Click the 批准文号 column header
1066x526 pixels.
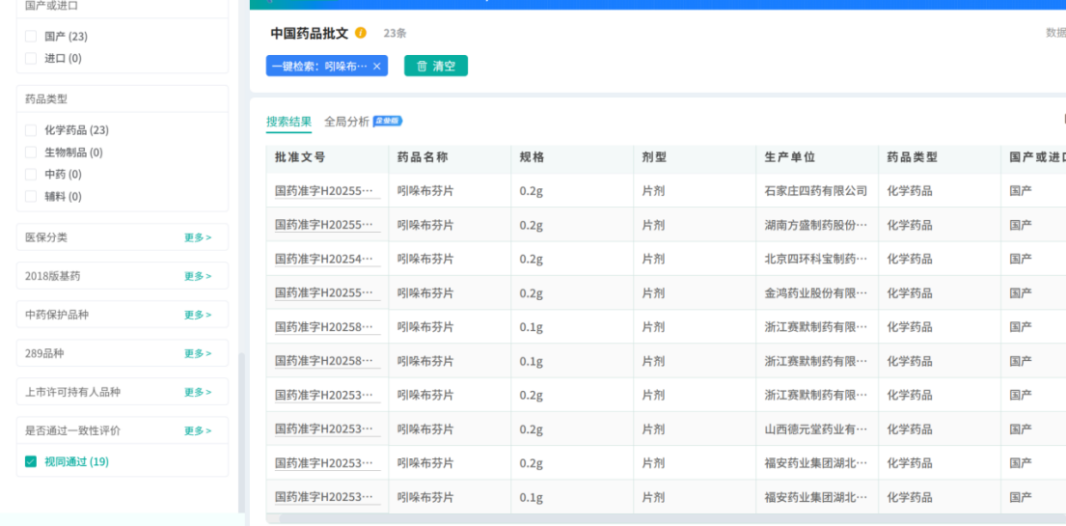click(x=300, y=157)
